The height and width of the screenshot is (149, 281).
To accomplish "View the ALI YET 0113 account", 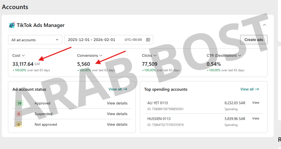I will pos(256,103).
